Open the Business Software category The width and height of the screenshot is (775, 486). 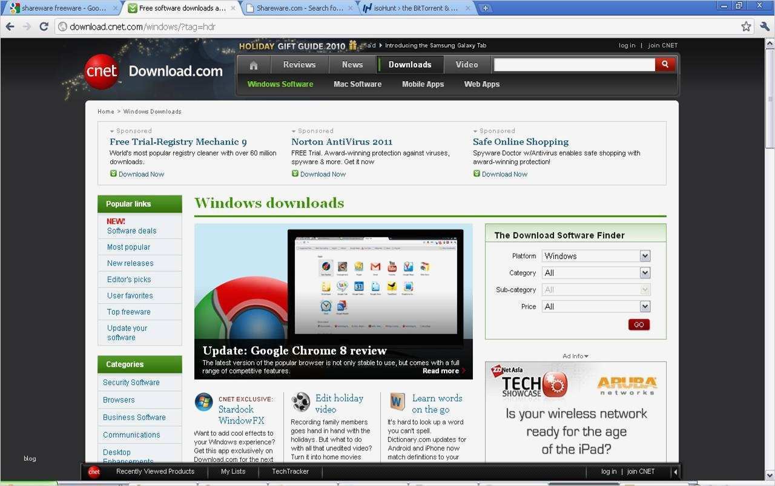click(x=134, y=418)
